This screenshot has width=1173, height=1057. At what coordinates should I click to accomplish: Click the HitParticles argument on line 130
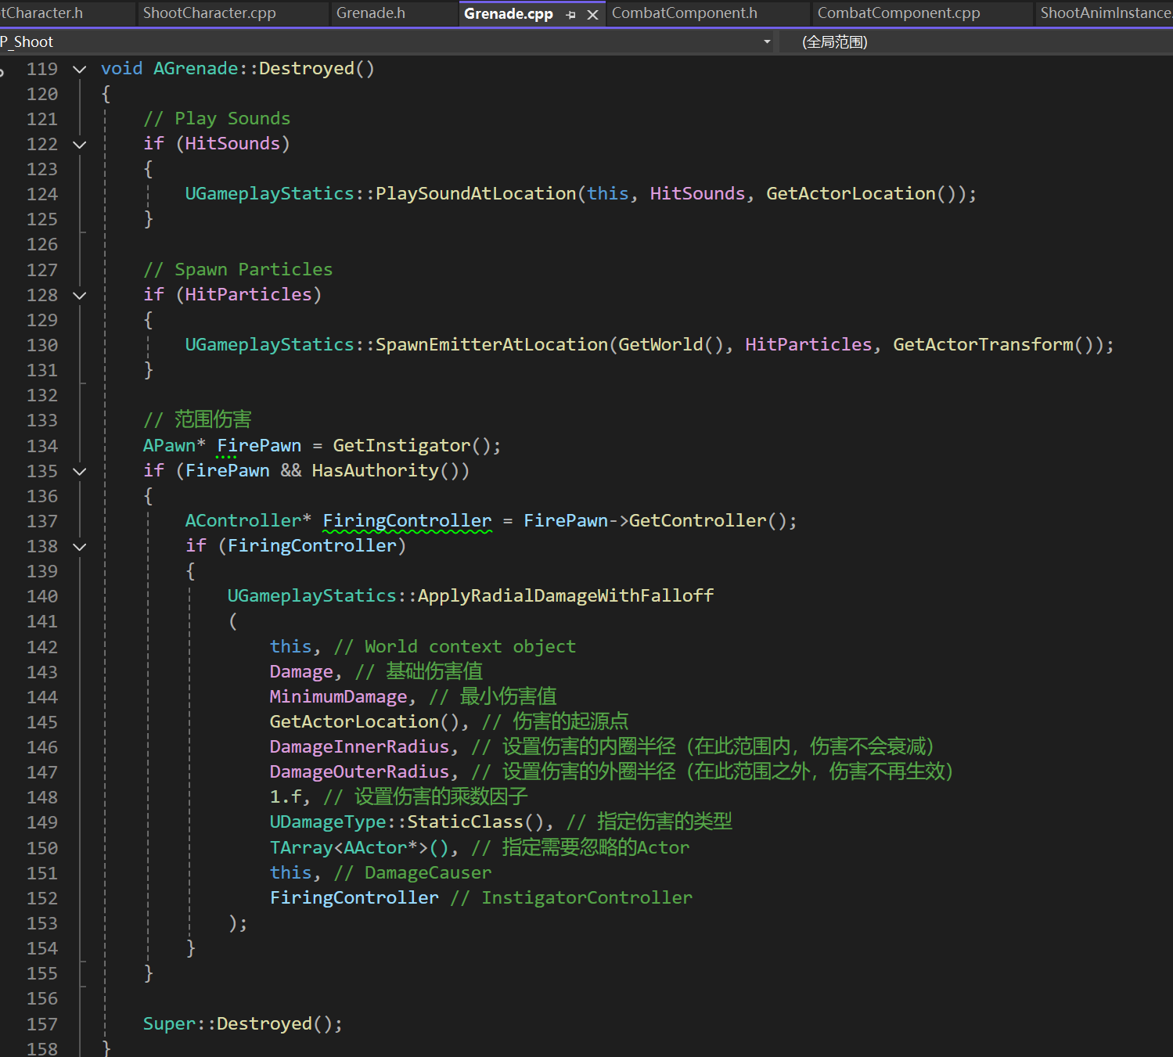tap(808, 344)
